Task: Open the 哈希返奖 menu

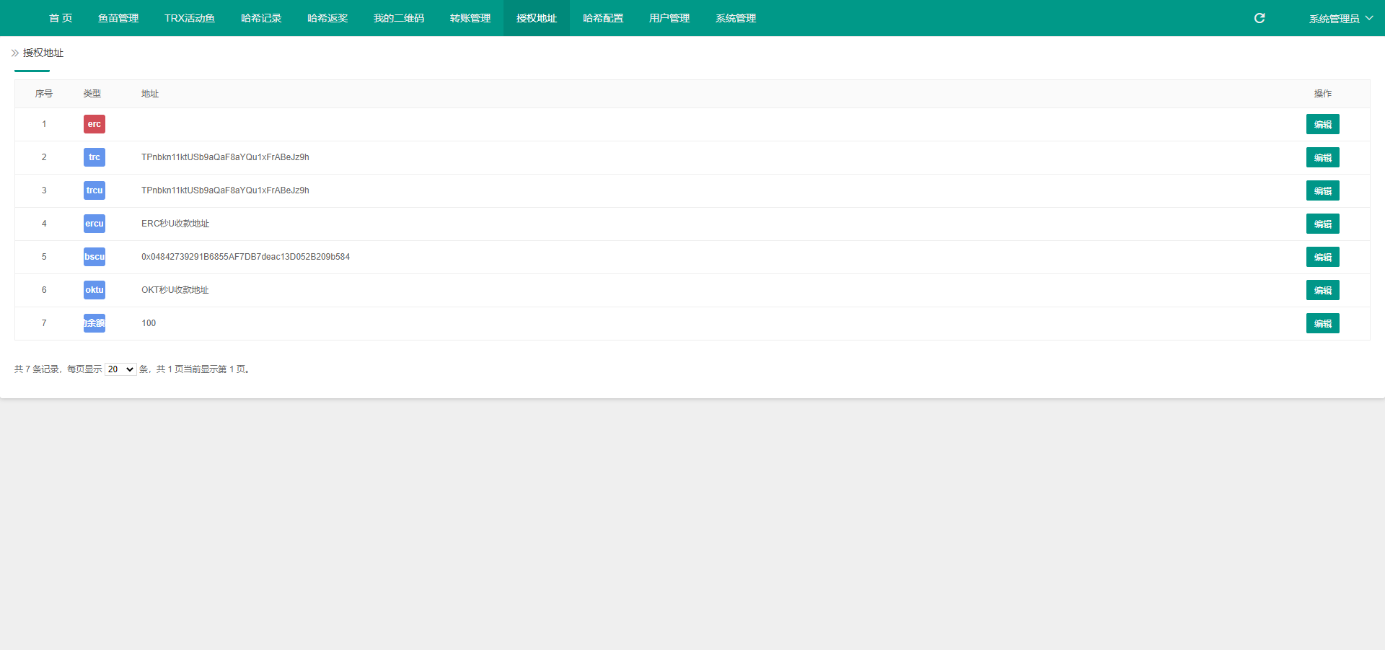Action: pos(327,18)
